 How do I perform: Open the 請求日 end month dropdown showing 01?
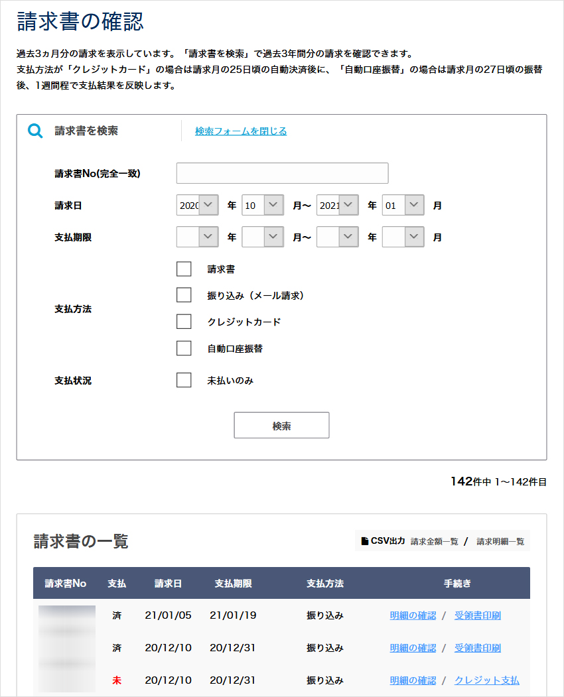point(403,205)
